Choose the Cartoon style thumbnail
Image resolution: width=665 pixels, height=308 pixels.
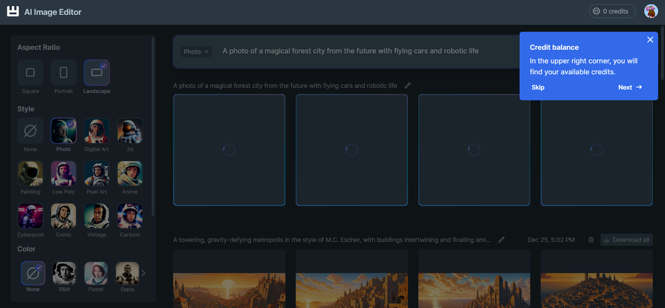tap(130, 216)
